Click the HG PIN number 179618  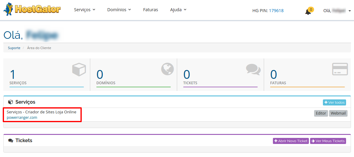click(276, 11)
